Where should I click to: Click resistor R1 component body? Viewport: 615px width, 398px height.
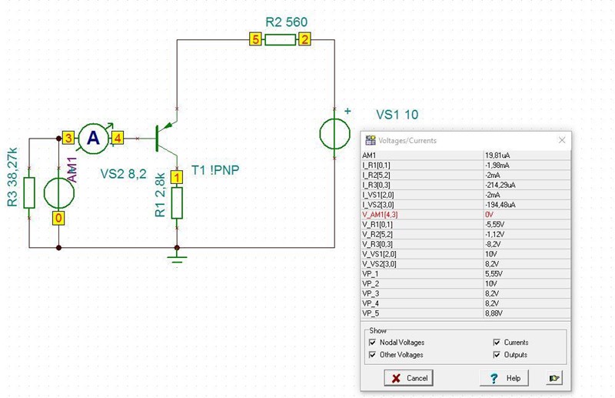[178, 202]
